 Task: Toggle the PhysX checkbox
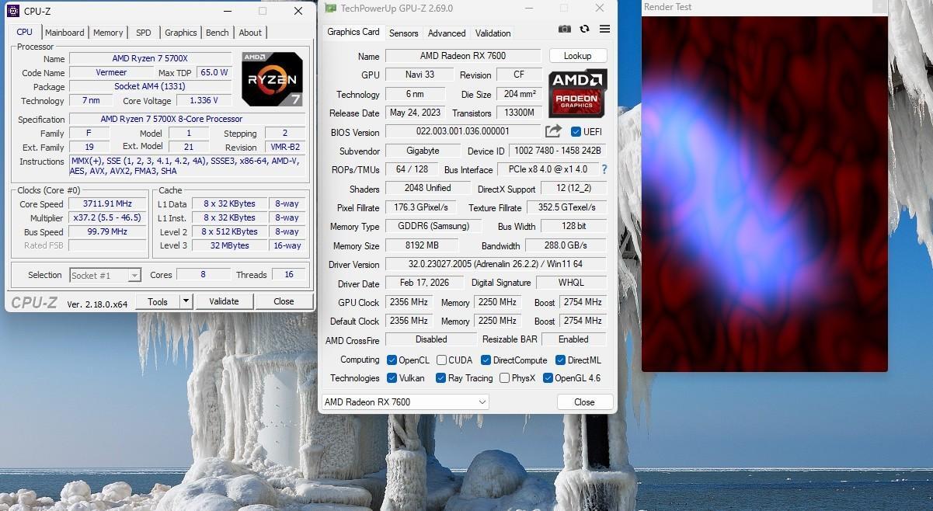tap(504, 378)
